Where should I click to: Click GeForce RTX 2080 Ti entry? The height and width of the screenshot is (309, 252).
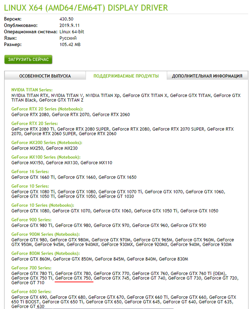click(33, 129)
